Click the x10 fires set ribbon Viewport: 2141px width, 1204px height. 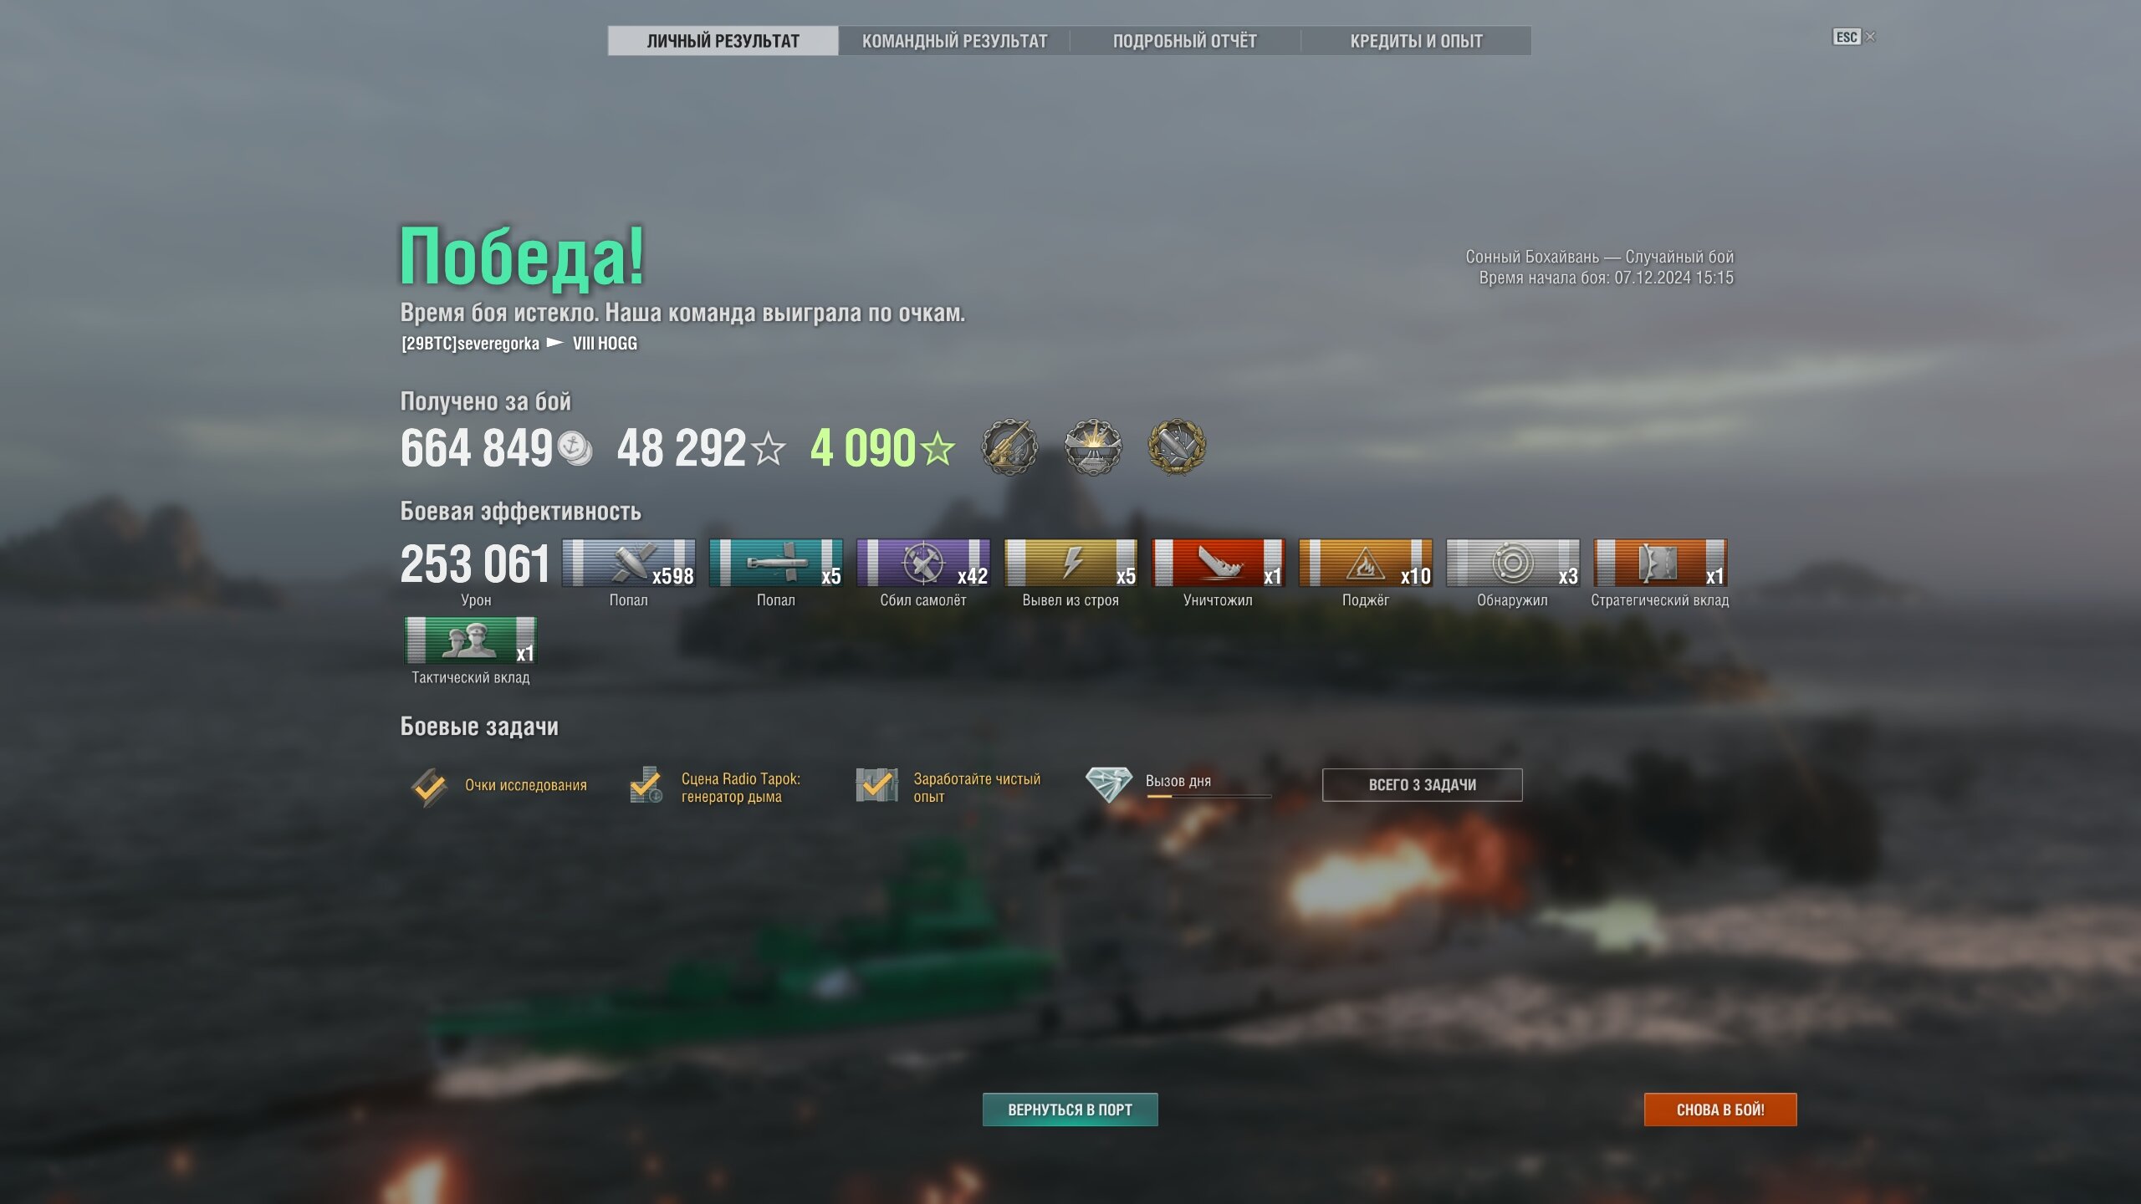1366,564
